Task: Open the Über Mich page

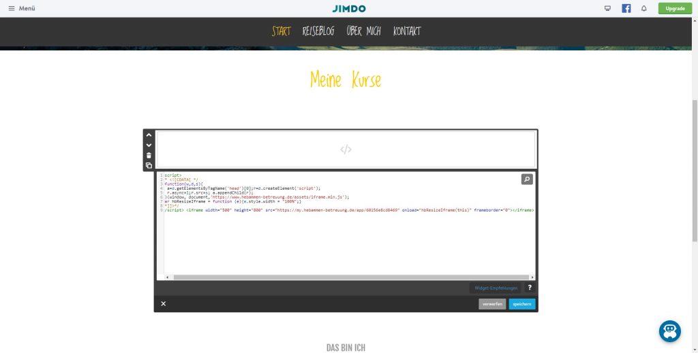Action: click(x=363, y=31)
